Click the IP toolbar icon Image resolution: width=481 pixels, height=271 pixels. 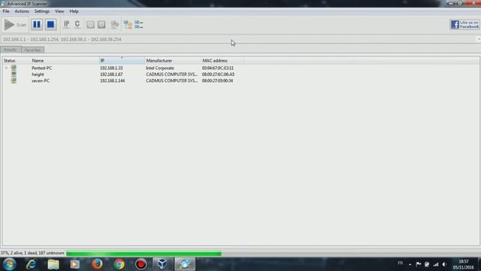tap(67, 24)
